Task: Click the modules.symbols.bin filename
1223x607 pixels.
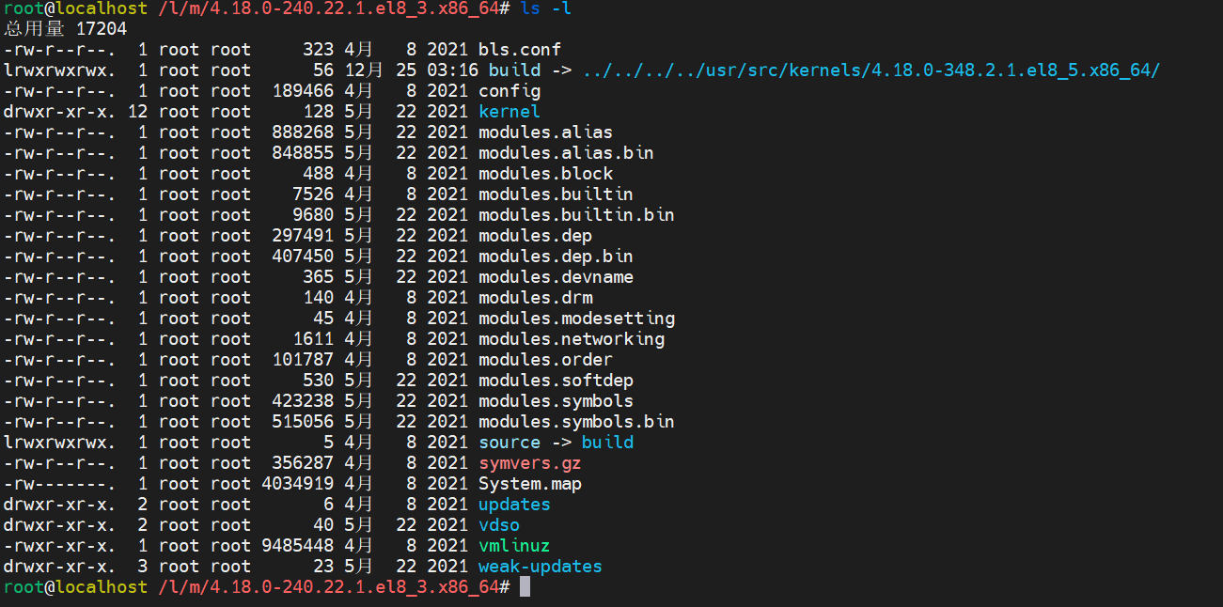Action: click(x=576, y=422)
